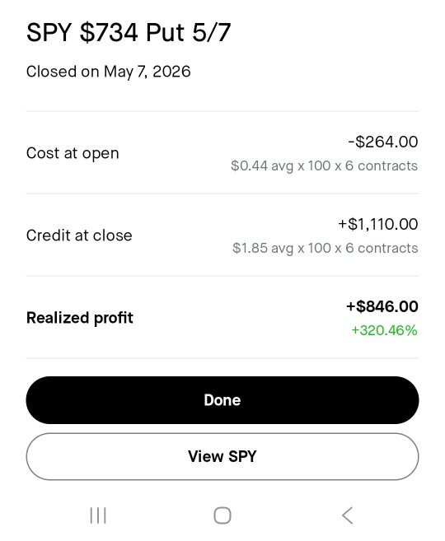The image size is (445, 541).
Task: Select the +$1,110.00 credit amount
Action: coord(378,224)
